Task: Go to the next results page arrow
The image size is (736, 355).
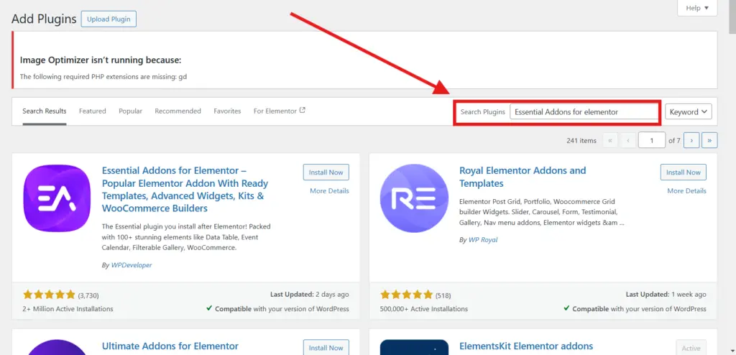Action: pos(691,140)
